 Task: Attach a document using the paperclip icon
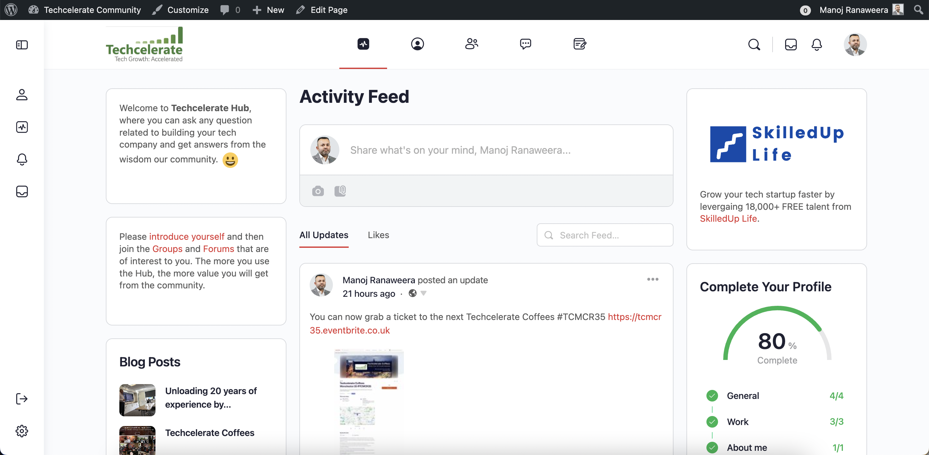(x=340, y=191)
